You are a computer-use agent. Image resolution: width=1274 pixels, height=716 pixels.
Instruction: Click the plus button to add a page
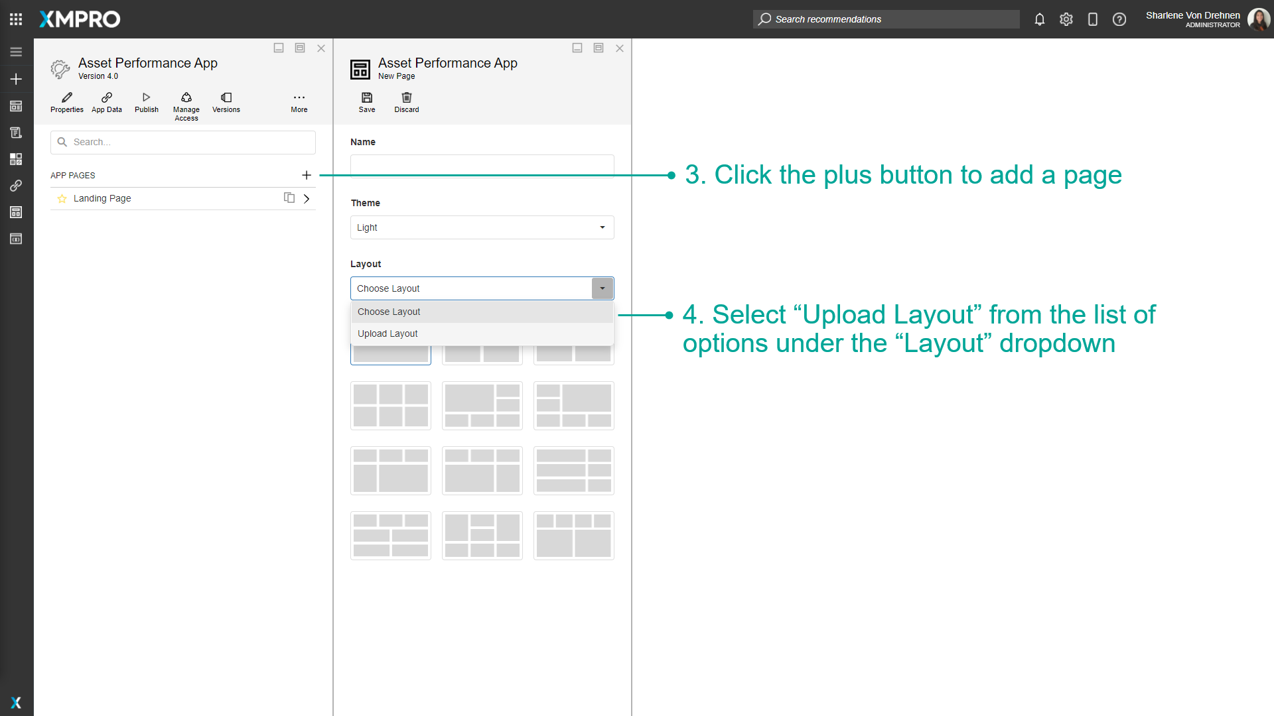point(307,175)
